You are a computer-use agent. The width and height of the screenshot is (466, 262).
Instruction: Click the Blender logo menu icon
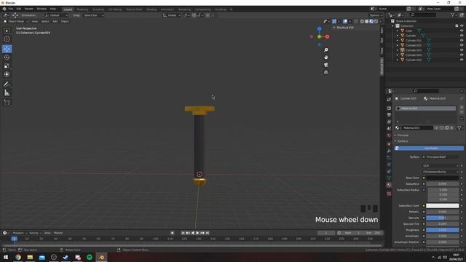coord(4,9)
